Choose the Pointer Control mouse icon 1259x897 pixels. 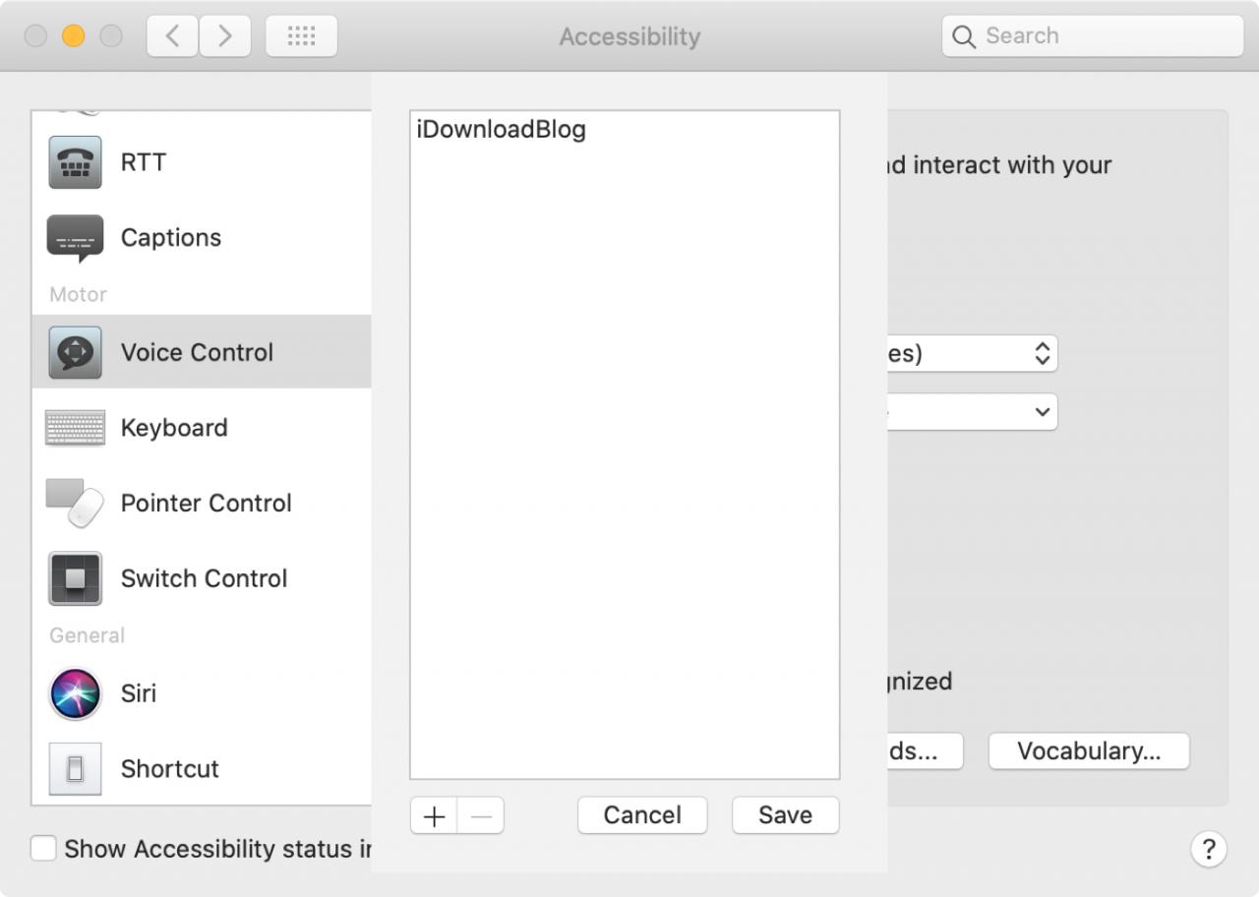point(75,504)
